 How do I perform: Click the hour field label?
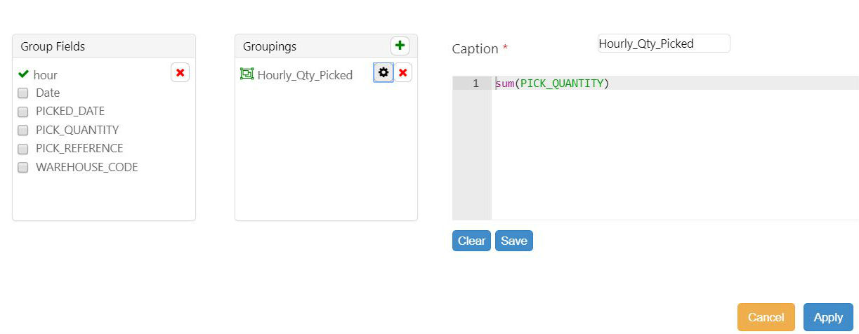46,75
